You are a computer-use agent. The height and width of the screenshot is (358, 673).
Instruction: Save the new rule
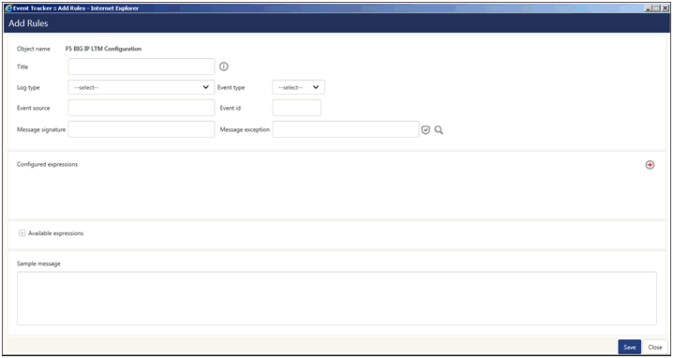(630, 348)
